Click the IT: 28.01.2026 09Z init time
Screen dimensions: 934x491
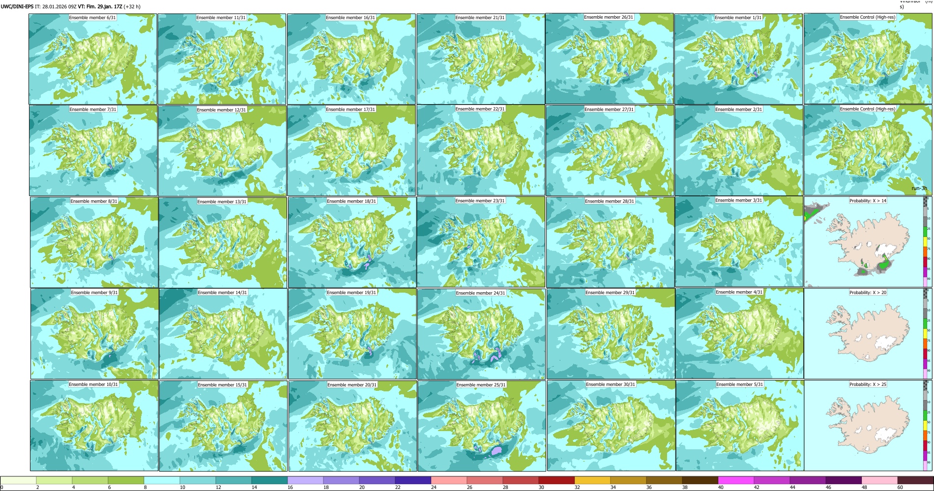(x=56, y=6)
